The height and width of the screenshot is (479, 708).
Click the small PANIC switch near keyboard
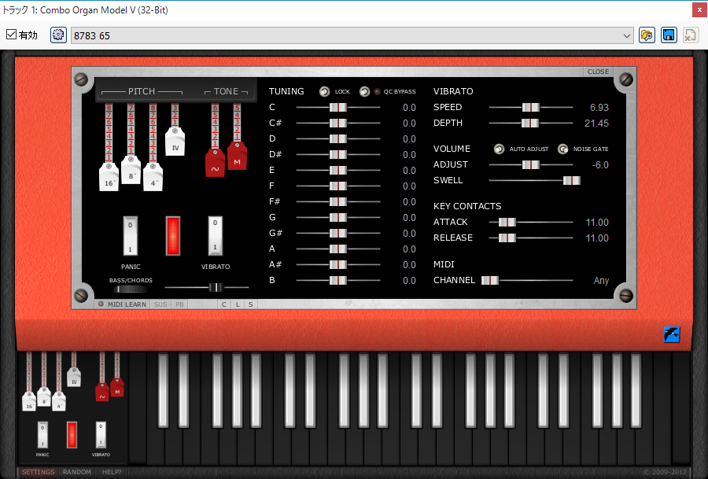[42, 435]
